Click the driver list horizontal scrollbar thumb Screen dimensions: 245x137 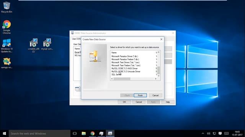tap(122, 79)
